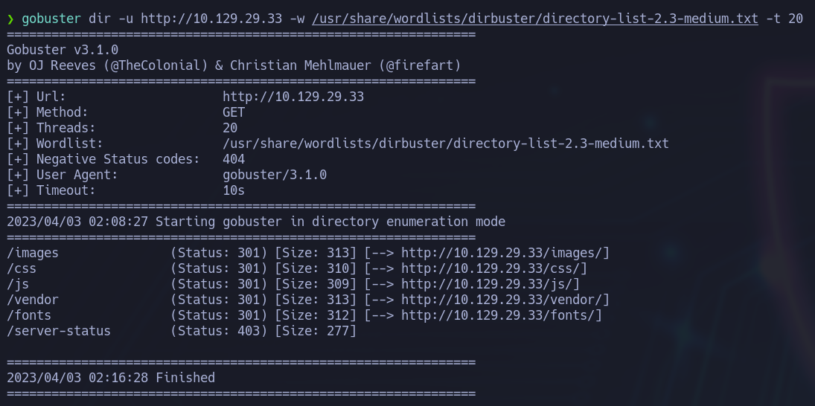Click the User Agent value gobuster/3.1.0
Image resolution: width=815 pixels, height=406 pixels.
point(275,175)
